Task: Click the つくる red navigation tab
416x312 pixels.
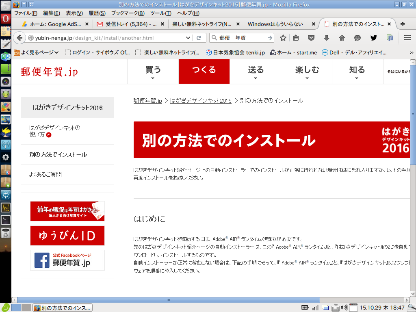Action: point(204,71)
